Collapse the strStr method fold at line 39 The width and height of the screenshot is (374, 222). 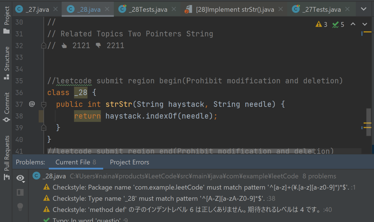pos(44,127)
